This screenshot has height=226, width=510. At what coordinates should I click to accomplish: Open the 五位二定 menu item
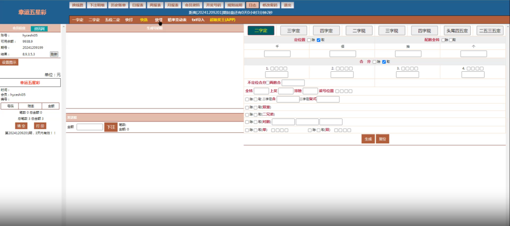tap(113, 20)
